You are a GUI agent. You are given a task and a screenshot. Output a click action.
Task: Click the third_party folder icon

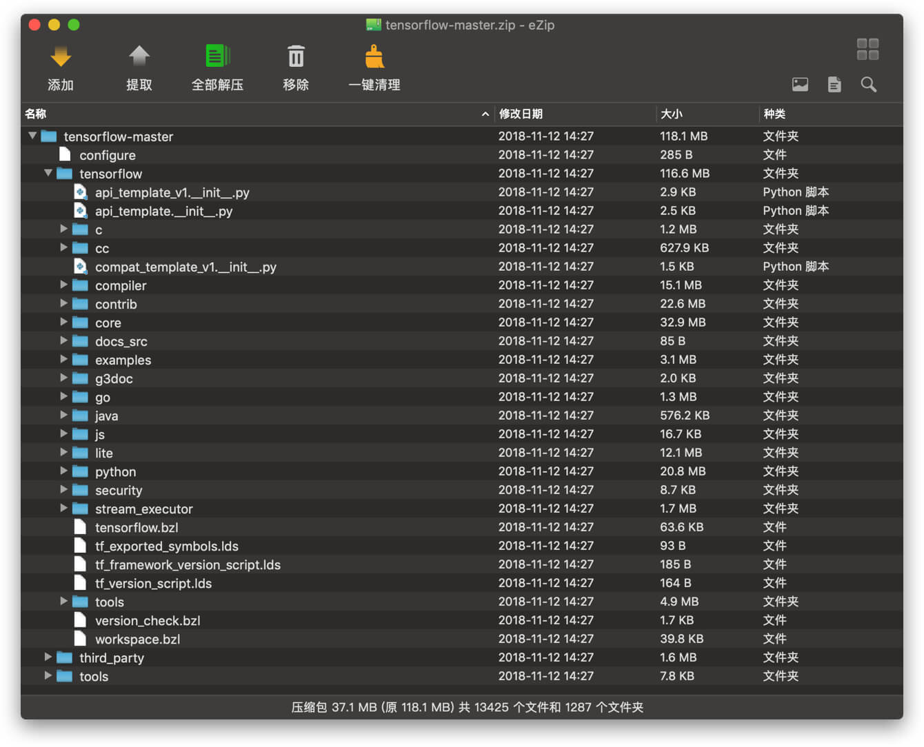(x=65, y=657)
